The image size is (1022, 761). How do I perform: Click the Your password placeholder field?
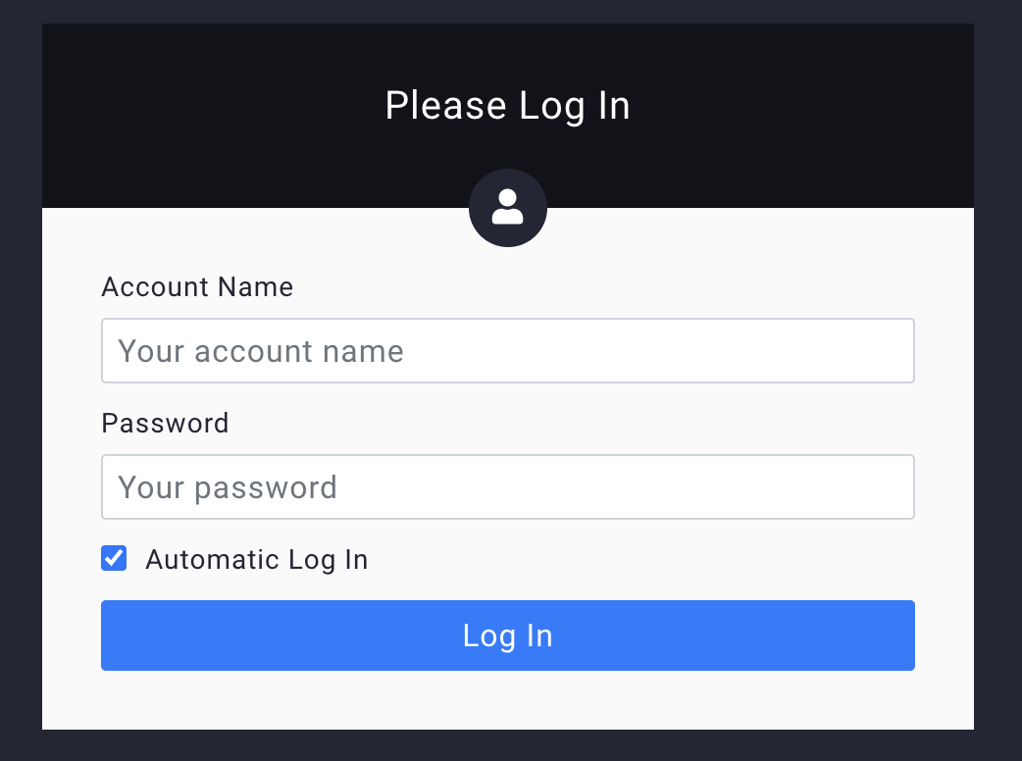508,486
